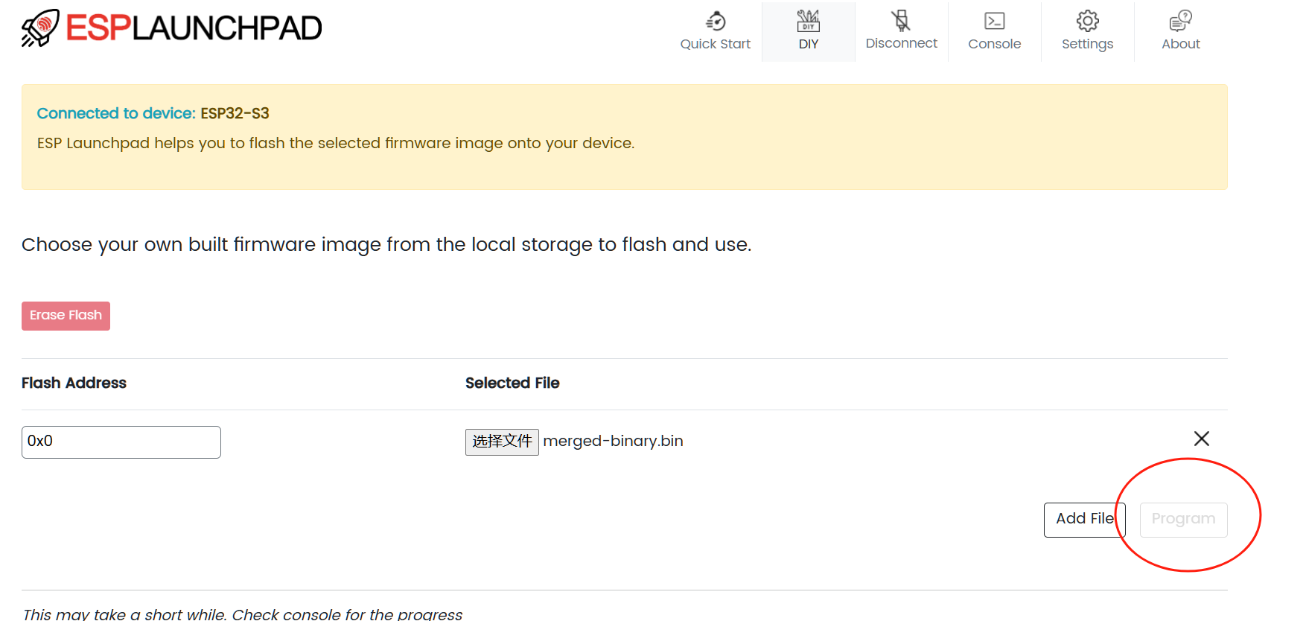Click the ESP Launchpad rocket logo

40,28
